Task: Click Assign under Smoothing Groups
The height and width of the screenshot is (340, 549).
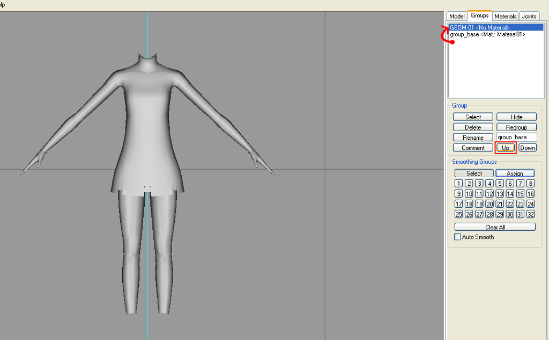Action: 515,173
